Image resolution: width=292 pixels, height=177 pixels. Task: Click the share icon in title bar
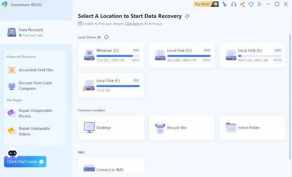(x=242, y=4)
